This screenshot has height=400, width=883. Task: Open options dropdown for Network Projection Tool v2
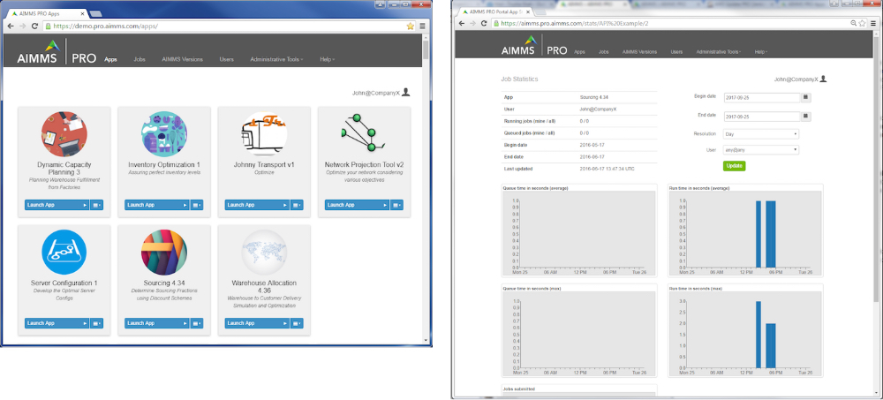click(397, 205)
